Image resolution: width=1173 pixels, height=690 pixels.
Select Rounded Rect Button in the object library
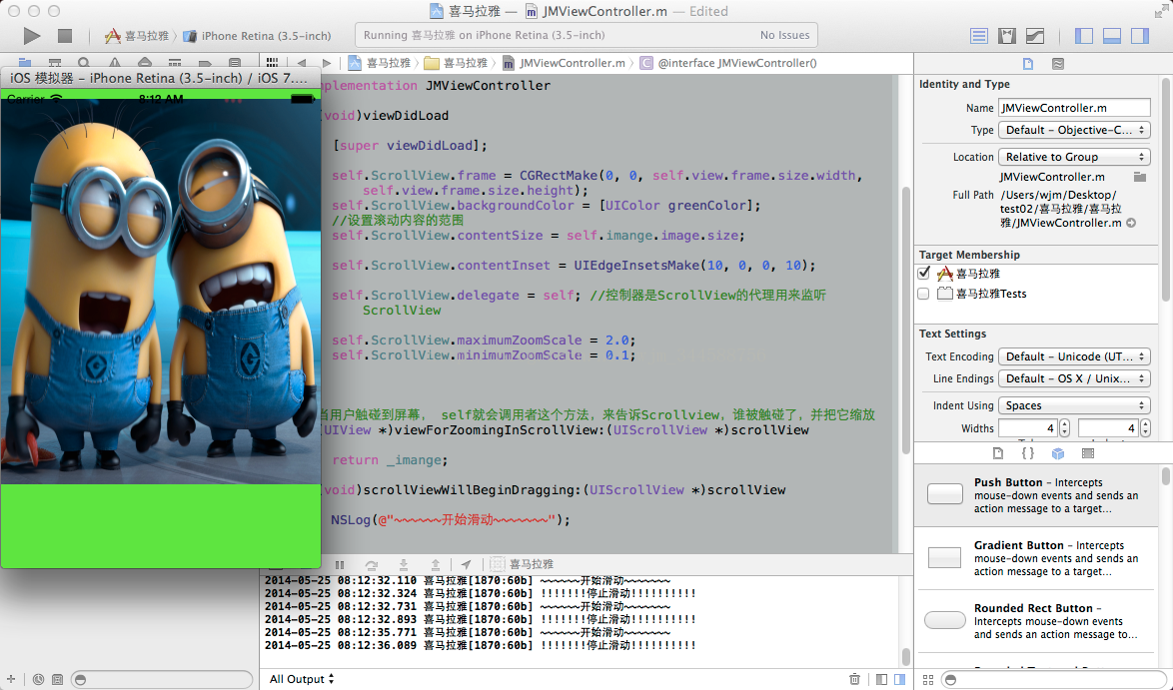(1037, 621)
